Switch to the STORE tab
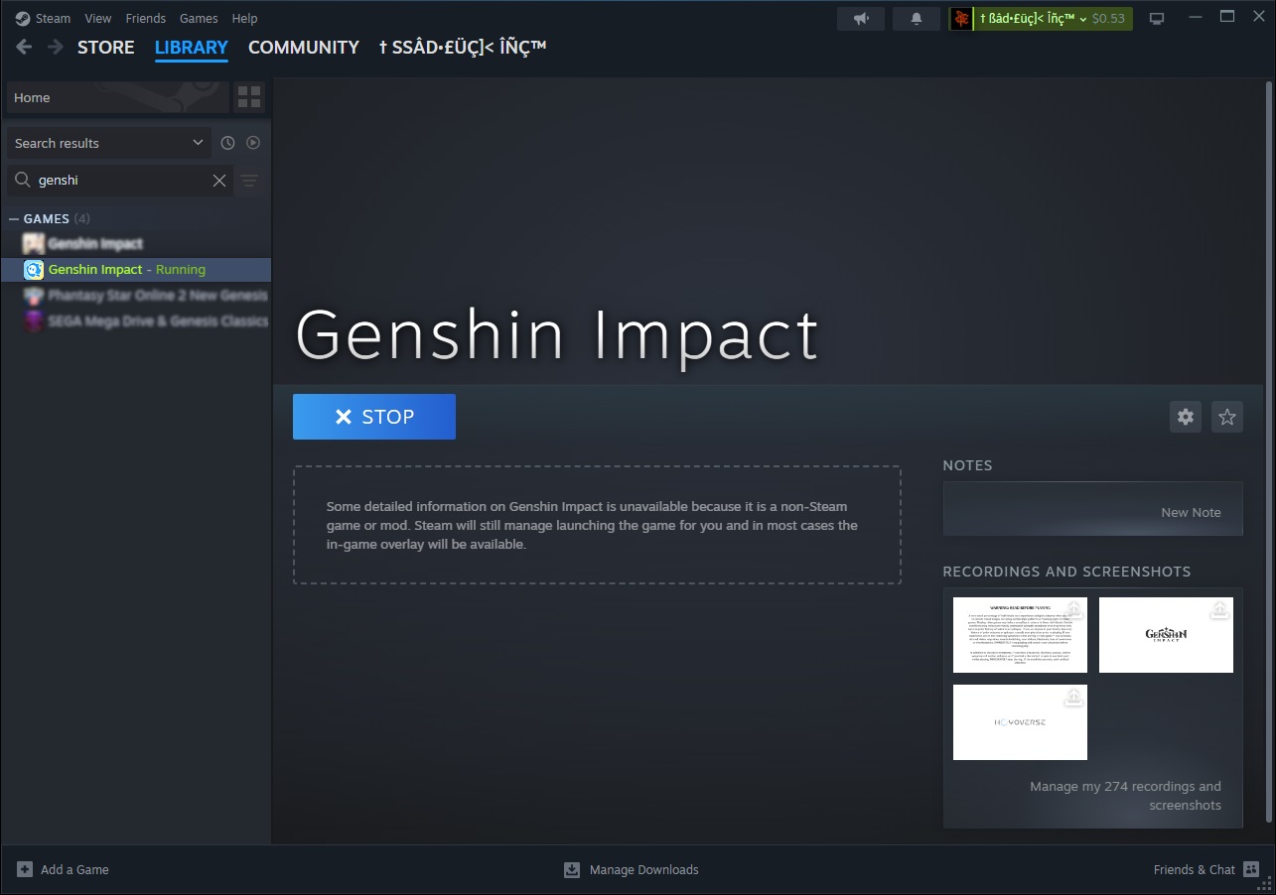The width and height of the screenshot is (1276, 895). (106, 48)
